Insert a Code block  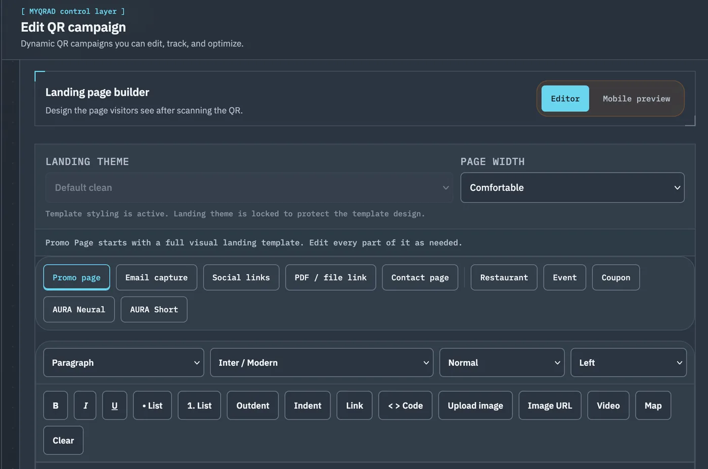[x=405, y=405]
